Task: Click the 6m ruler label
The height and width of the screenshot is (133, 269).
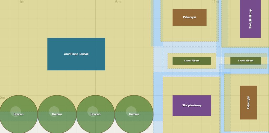Action: [118, 2]
